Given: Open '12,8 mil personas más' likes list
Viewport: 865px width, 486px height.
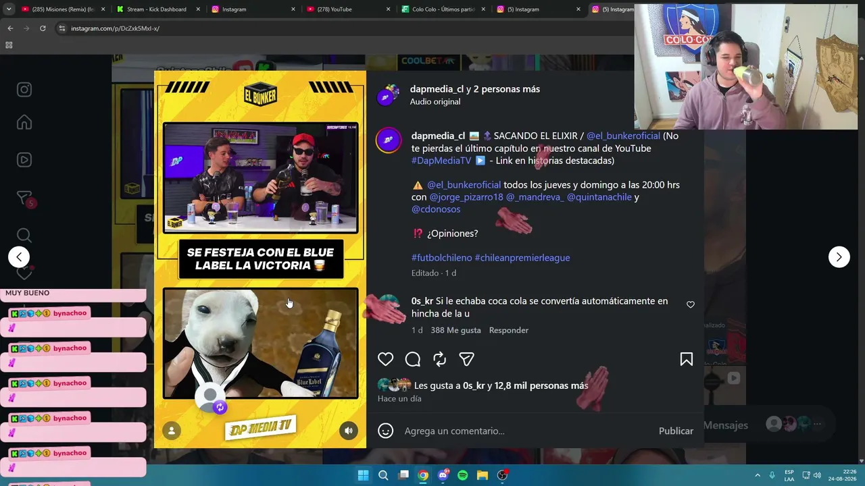Looking at the screenshot, I should coord(543,385).
